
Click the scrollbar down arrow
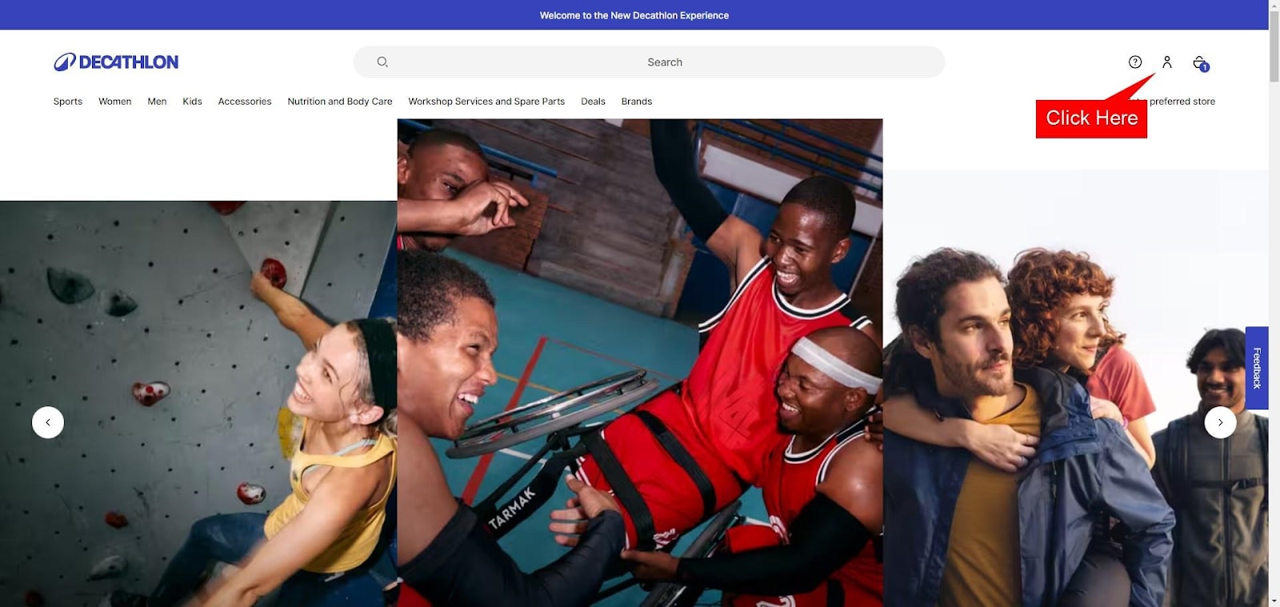pos(1274,601)
